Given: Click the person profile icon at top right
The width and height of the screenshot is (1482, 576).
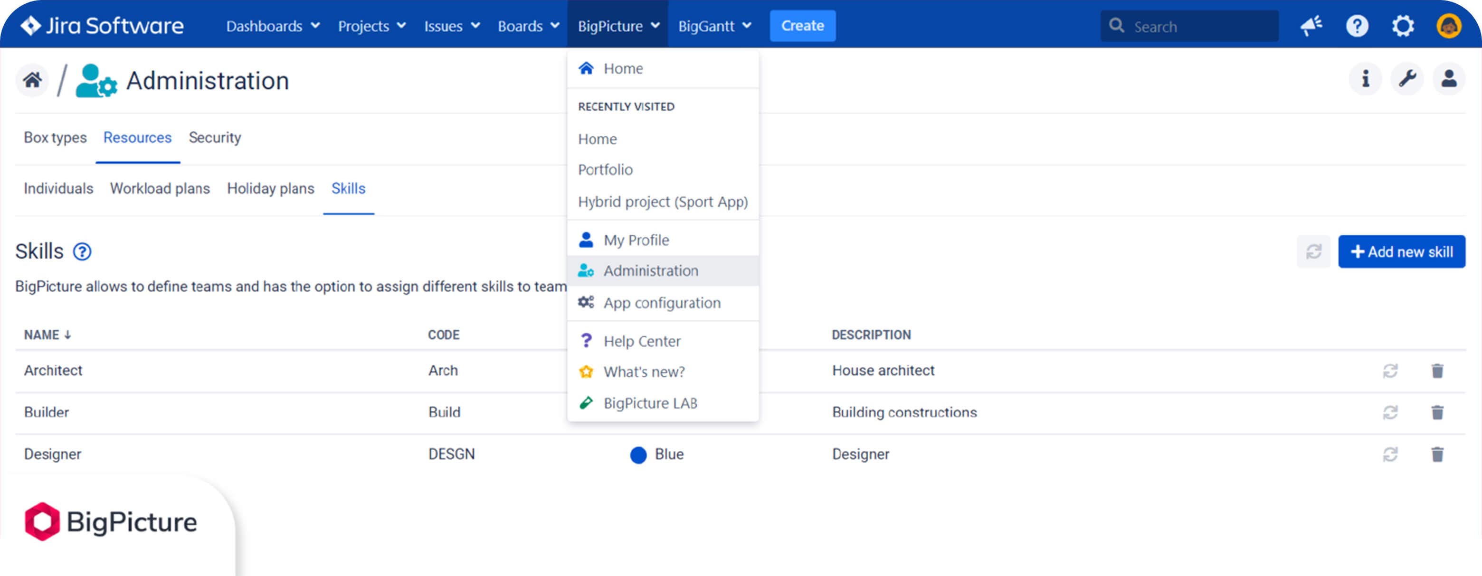Looking at the screenshot, I should (1449, 79).
